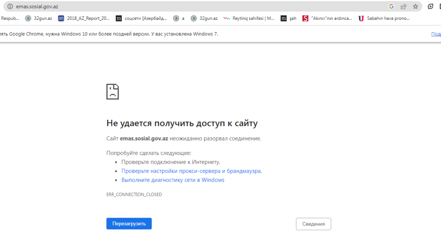The width and height of the screenshot is (441, 247).
Task: Bookmark this page with the star icon
Action: point(415,7)
